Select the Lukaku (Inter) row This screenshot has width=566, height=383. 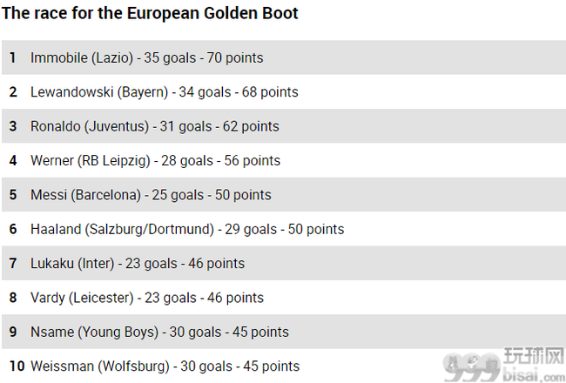[284, 263]
